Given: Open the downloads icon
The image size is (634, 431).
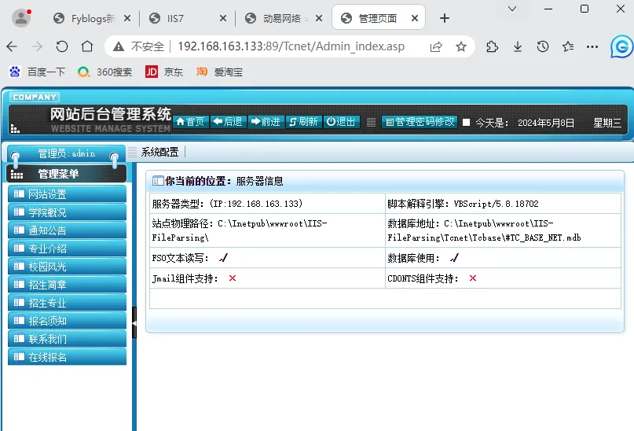Looking at the screenshot, I should 518,47.
